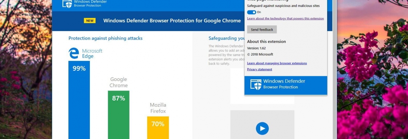Click the green Chrome 87% bar

119,115
